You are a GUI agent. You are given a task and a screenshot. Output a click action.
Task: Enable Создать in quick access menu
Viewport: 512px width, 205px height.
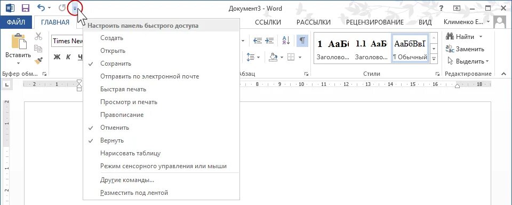(x=161, y=38)
